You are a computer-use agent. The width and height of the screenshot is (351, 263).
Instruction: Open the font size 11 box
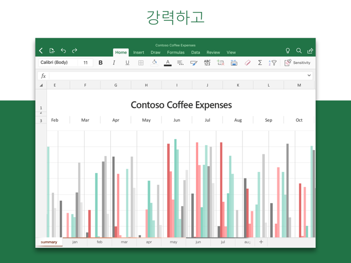(x=86, y=63)
